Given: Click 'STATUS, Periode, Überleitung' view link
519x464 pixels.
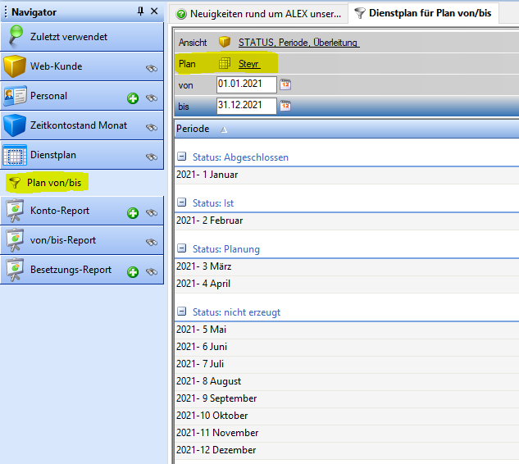Looking at the screenshot, I should click(298, 42).
